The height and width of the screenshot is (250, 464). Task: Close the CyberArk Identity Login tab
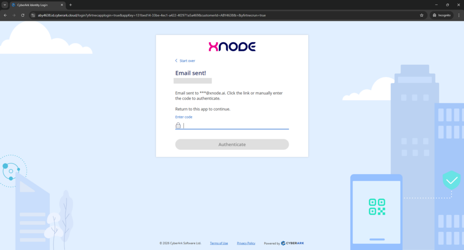(62, 5)
